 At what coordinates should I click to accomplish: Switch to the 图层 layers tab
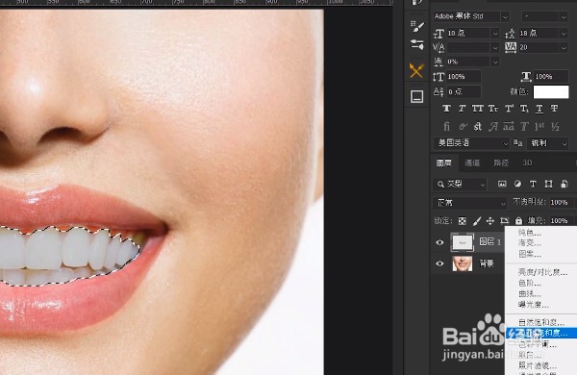tap(443, 162)
